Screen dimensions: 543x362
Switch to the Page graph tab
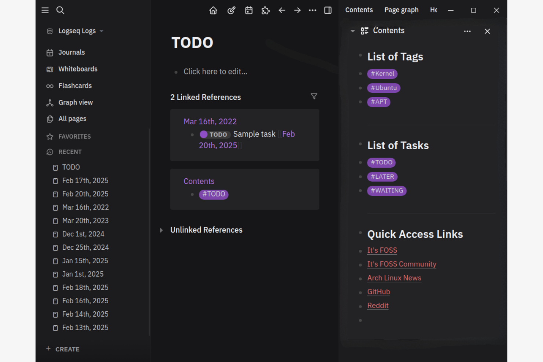pyautogui.click(x=401, y=10)
